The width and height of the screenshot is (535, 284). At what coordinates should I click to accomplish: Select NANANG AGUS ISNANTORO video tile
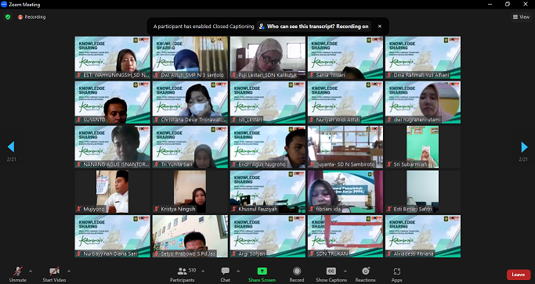[113, 147]
